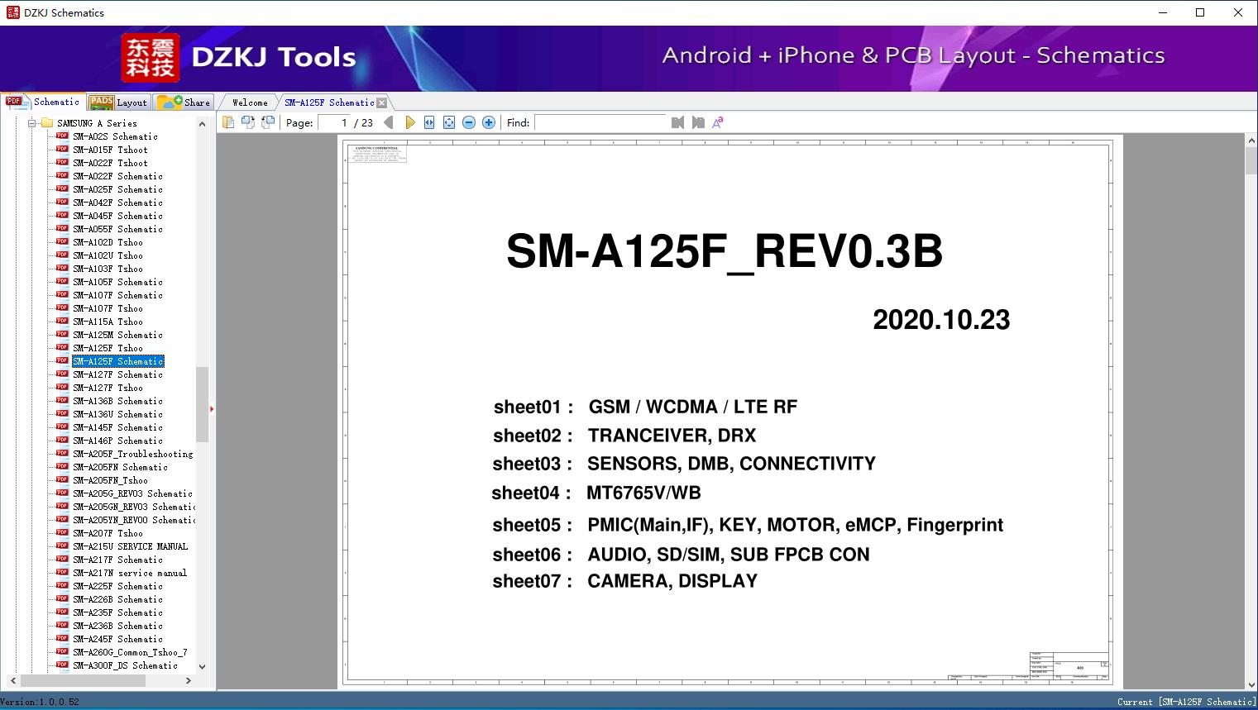Go to the previous page arrow
Image resolution: width=1258 pixels, height=710 pixels.
[389, 122]
